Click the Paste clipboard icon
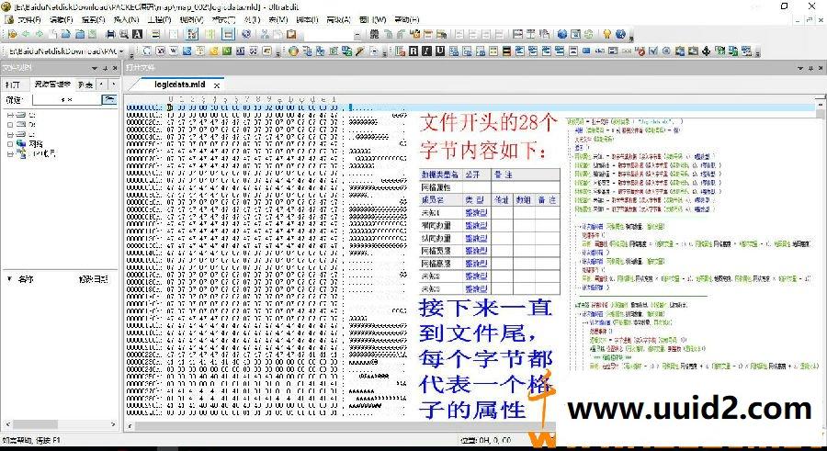 click(x=290, y=34)
